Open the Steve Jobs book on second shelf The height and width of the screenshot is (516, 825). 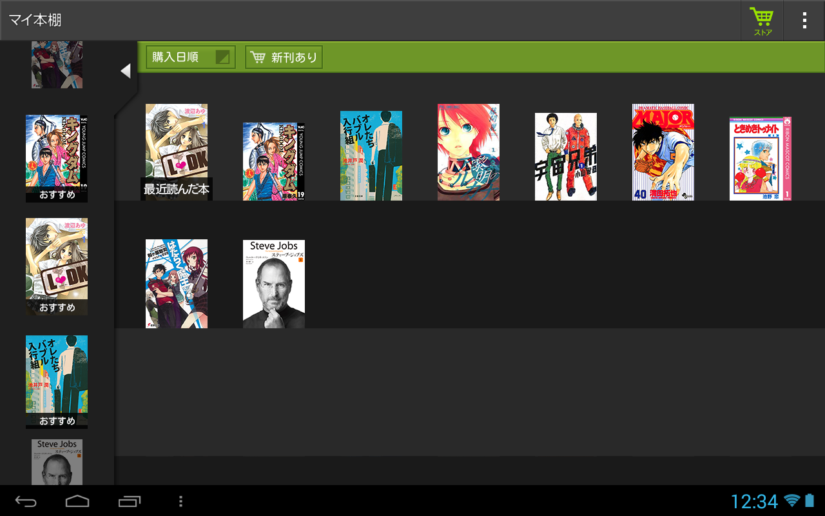tap(274, 284)
